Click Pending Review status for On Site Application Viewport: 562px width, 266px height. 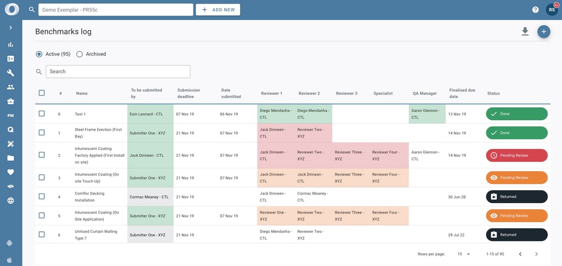pyautogui.click(x=517, y=216)
